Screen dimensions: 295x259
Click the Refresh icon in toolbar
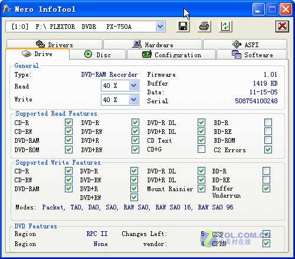[x=225, y=26]
